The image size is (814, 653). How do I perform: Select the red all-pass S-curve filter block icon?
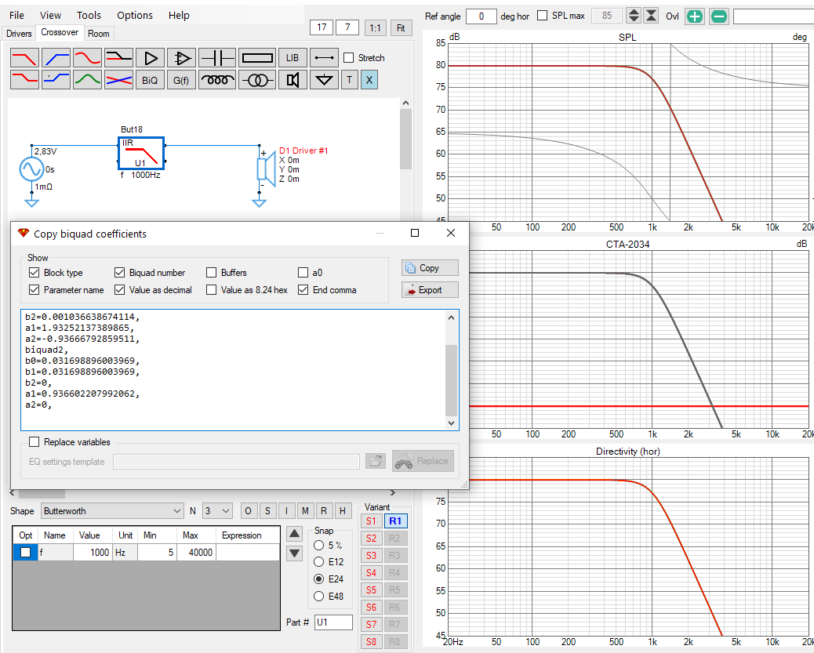click(x=87, y=58)
